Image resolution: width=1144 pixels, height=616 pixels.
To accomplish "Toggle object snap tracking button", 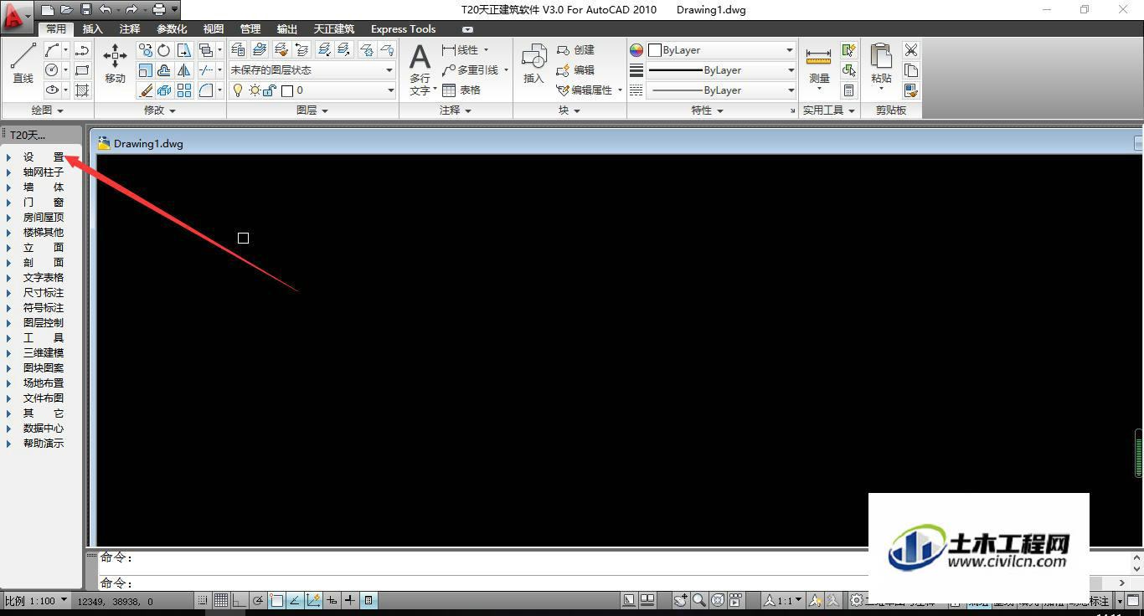I will click(295, 600).
